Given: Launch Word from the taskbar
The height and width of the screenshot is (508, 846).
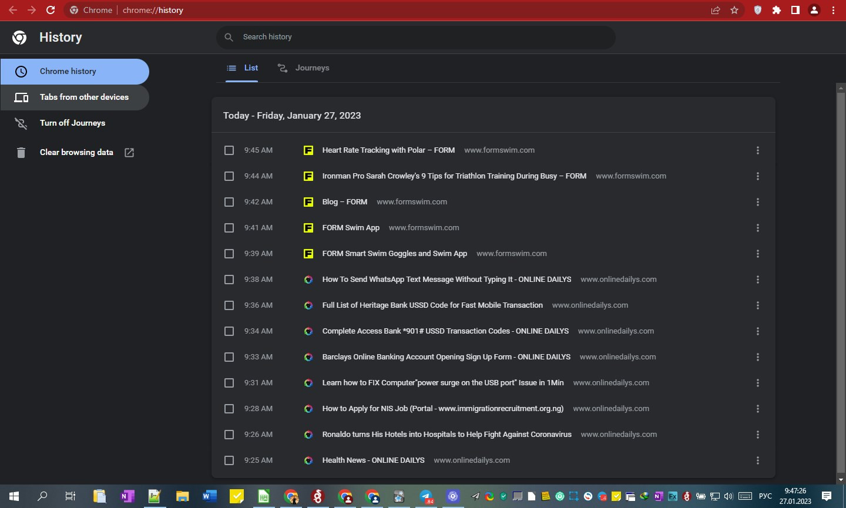Looking at the screenshot, I should [x=210, y=496].
